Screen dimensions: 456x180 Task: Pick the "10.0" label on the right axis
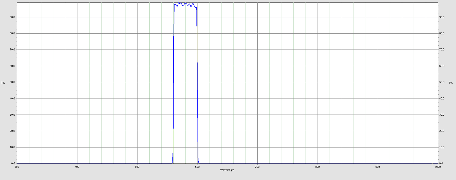click(442, 147)
